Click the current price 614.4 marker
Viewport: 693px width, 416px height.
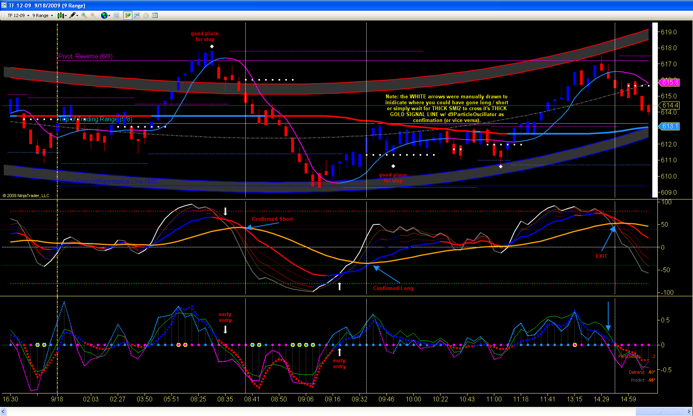(x=670, y=105)
